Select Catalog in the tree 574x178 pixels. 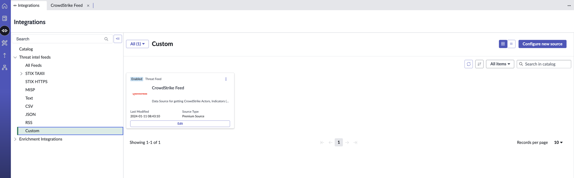coord(26,49)
